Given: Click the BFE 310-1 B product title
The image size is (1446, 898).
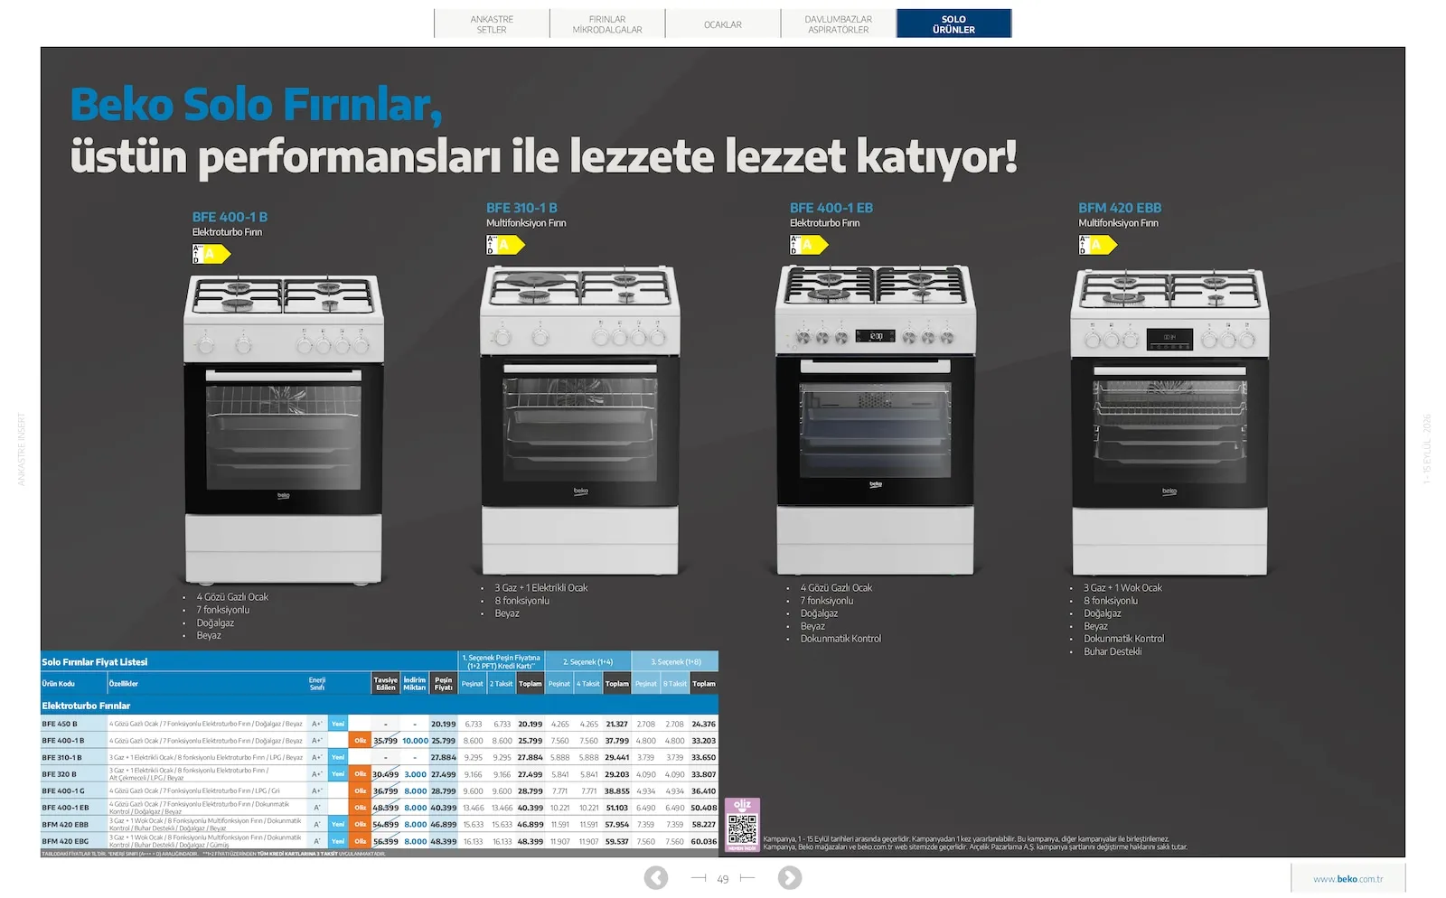Looking at the screenshot, I should click(521, 208).
